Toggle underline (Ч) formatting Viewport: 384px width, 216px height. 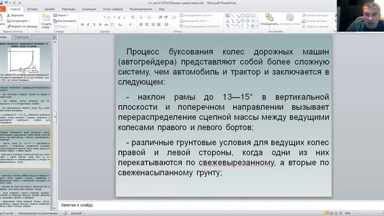(94, 25)
